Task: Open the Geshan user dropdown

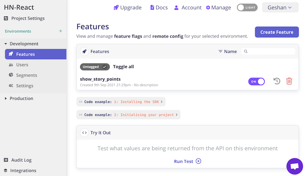Action: (280, 8)
